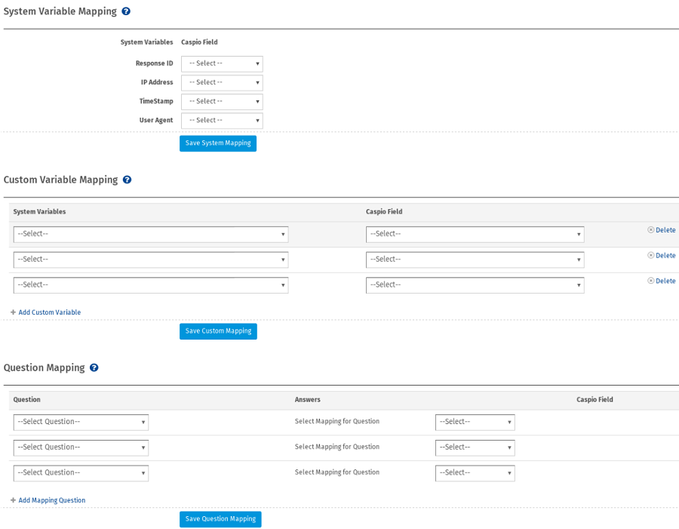Open the help icon beside Custom Variable Mapping

tap(127, 180)
